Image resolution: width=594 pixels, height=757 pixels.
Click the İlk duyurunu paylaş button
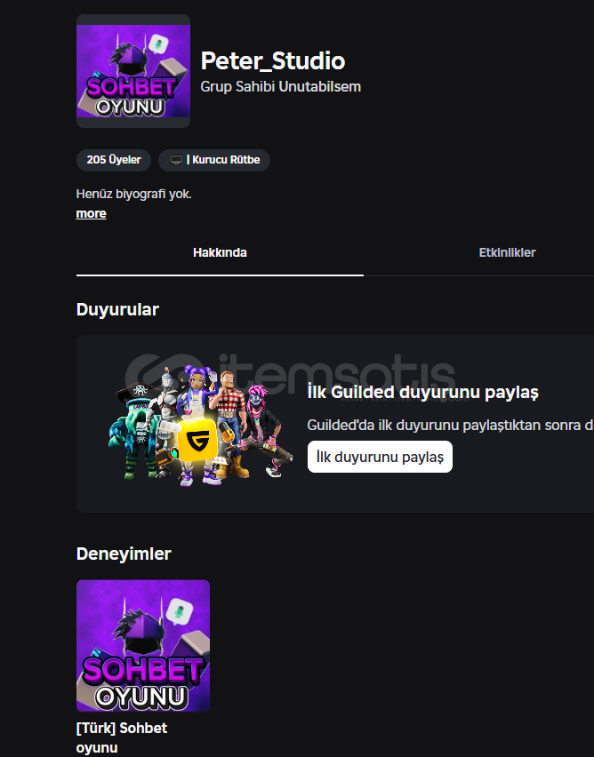380,457
